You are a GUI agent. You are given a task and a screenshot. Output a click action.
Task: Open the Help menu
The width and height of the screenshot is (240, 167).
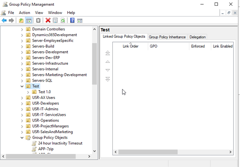pyautogui.click(x=71, y=13)
